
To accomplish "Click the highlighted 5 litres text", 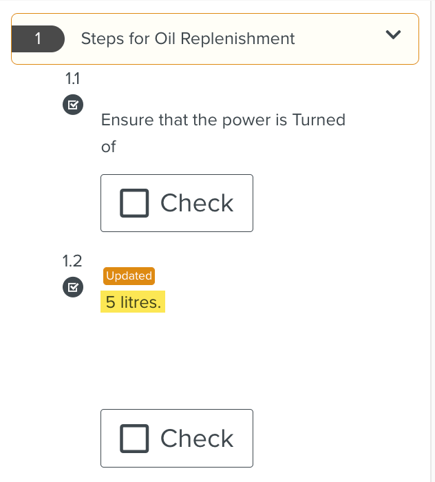I will 133,302.
